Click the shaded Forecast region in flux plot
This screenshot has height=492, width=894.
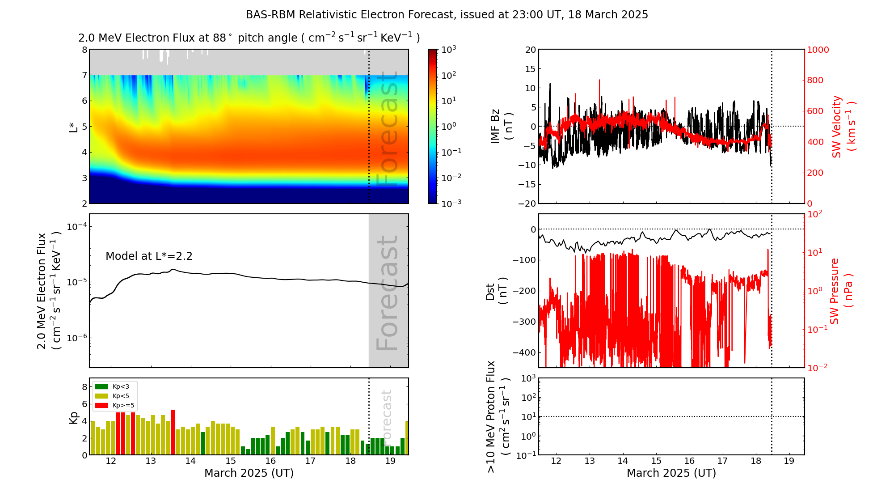pos(388,291)
